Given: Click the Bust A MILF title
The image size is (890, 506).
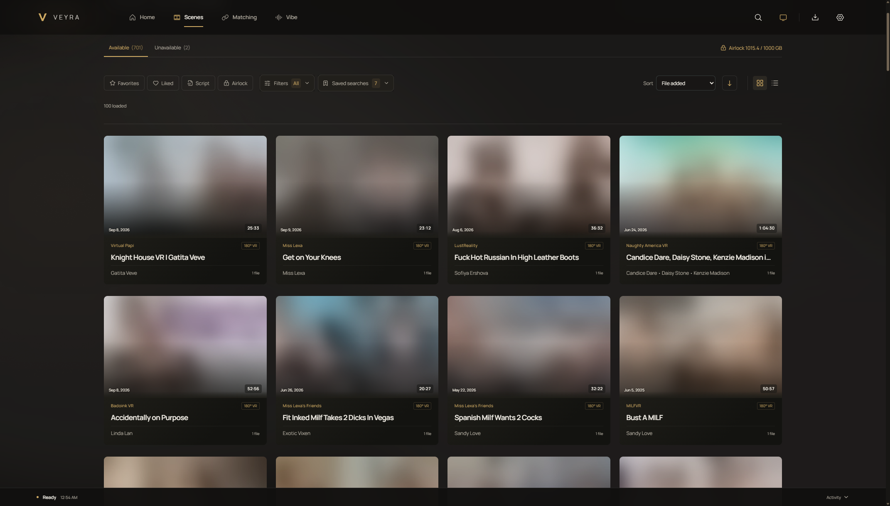Looking at the screenshot, I should pyautogui.click(x=644, y=418).
